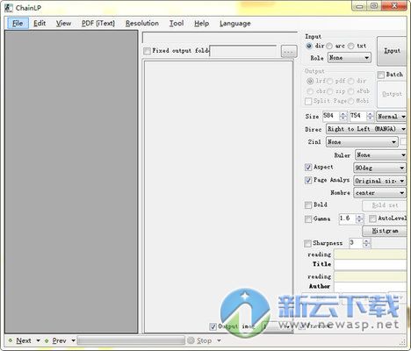Image resolution: width=411 pixels, height=351 pixels.
Task: Open the 2in1 dropdown
Action: pos(362,142)
